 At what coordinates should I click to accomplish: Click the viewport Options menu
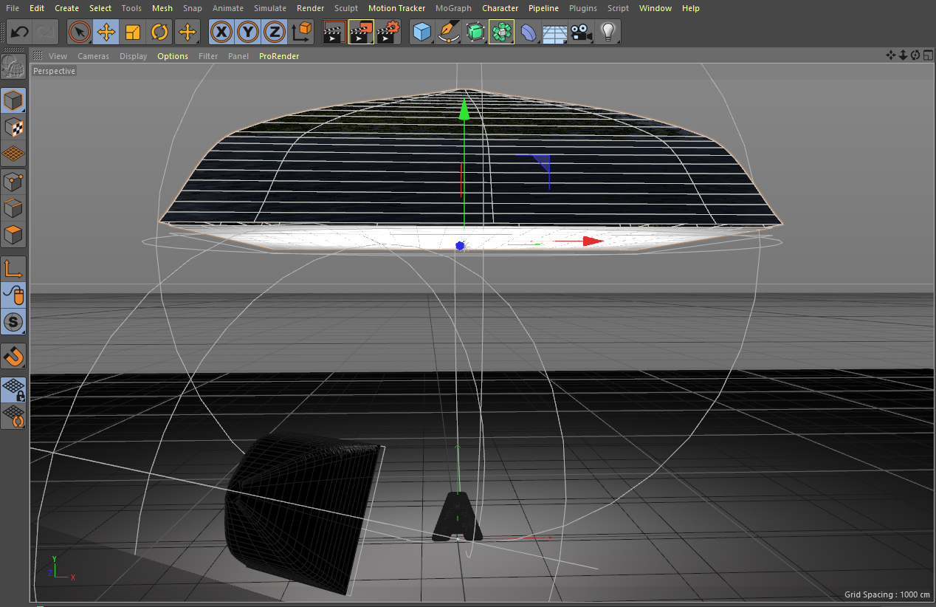pyautogui.click(x=172, y=56)
